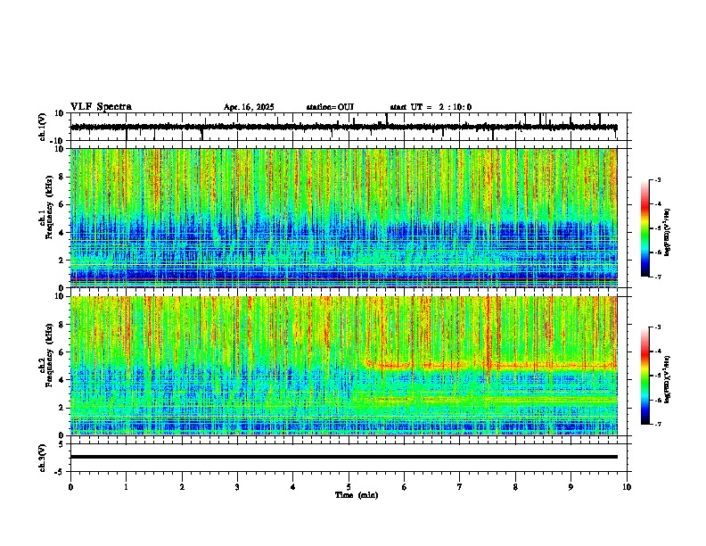The image size is (706, 546).
Task: Select the "start UT = 2:10:0" header text
Action: tap(431, 107)
